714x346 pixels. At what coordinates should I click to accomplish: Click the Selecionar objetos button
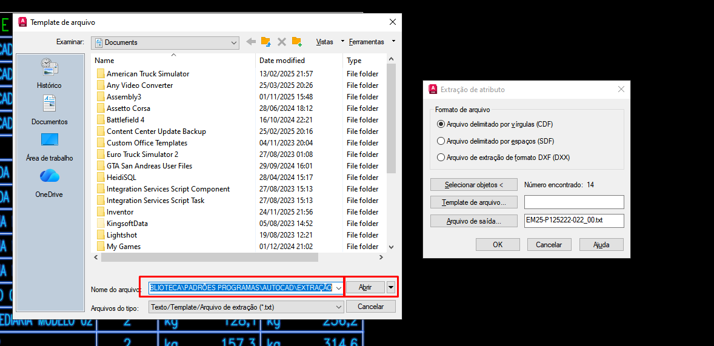tap(473, 185)
